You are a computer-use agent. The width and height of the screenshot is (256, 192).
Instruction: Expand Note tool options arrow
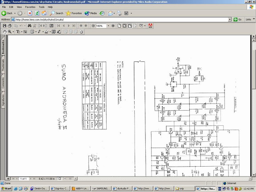click(36, 32)
